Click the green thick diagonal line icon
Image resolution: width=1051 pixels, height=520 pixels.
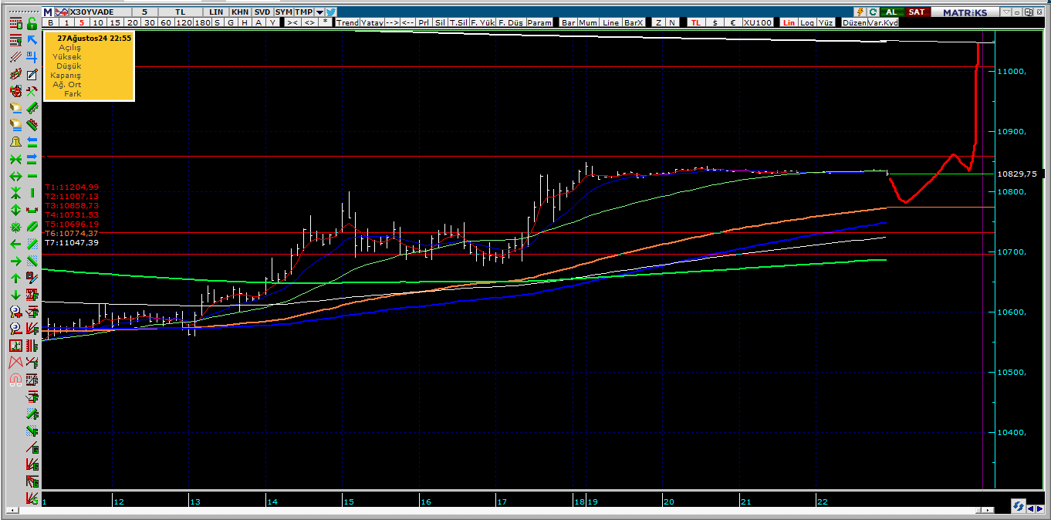click(32, 227)
